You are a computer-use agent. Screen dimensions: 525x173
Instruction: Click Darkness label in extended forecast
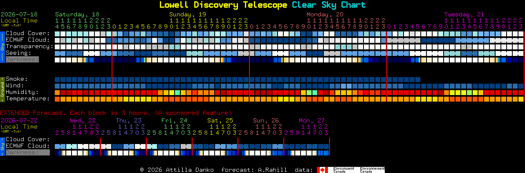tap(27, 153)
